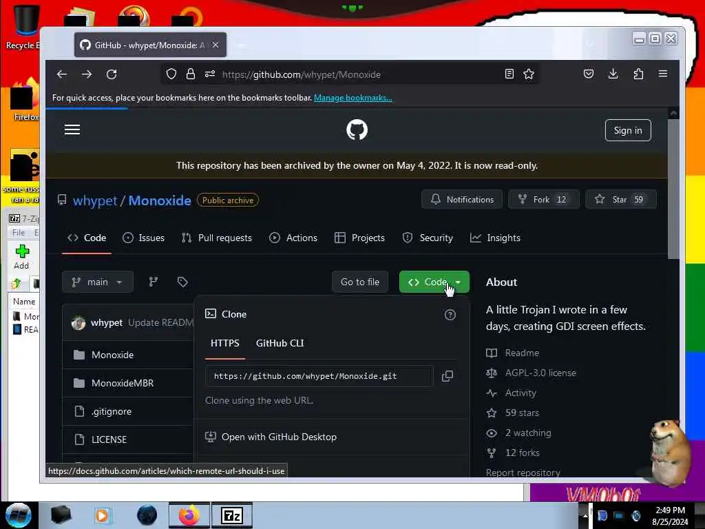Open the LICENSE file
Screen dimensions: 705x529
109,439
